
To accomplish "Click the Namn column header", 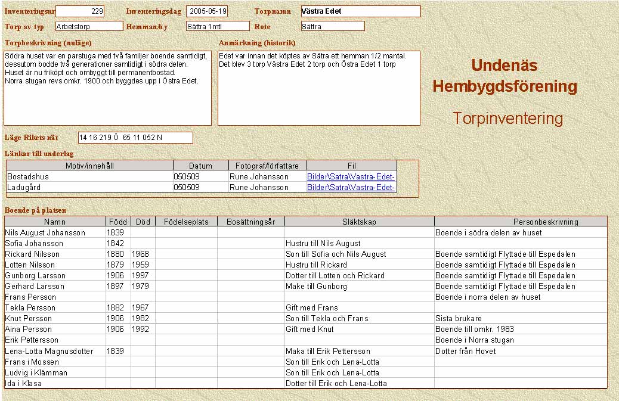I will (x=55, y=222).
